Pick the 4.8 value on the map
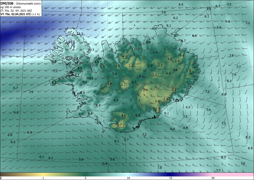Viewport: 254px width, 180px height. coord(175,70)
